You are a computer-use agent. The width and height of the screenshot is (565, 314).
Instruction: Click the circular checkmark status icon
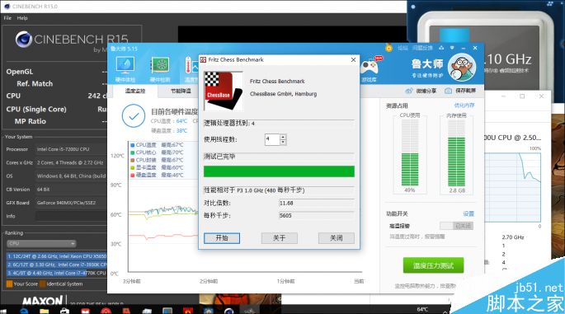(134, 116)
